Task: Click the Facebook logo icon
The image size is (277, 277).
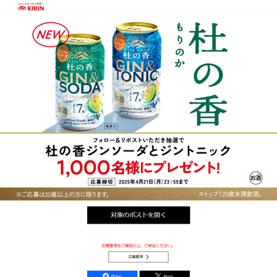Action: (x=106, y=275)
